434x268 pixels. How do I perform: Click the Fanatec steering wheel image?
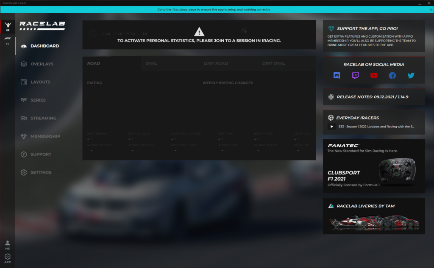click(x=397, y=170)
